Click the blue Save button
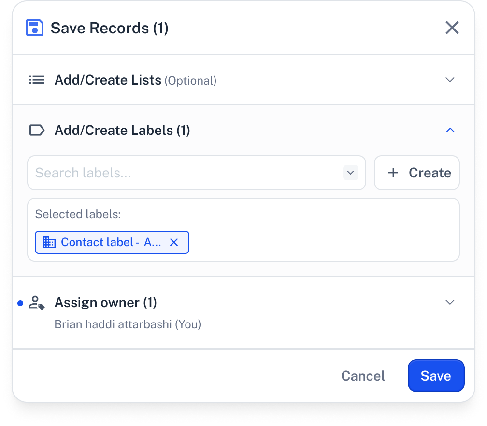 (x=436, y=376)
